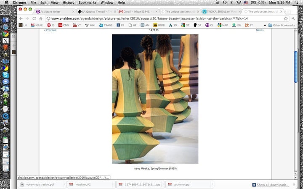Open the WIKI bookmark

(x=90, y=25)
